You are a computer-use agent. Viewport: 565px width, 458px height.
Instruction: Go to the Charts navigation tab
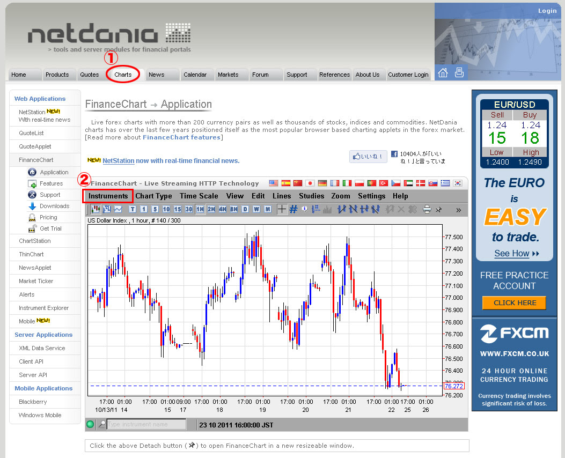point(123,75)
